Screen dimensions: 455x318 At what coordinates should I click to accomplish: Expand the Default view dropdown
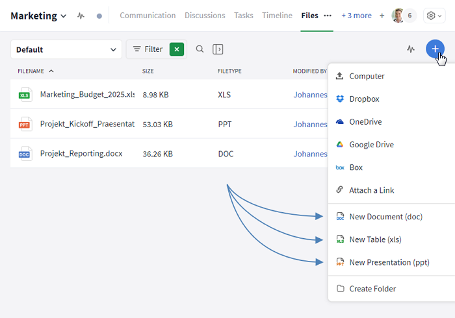66,49
